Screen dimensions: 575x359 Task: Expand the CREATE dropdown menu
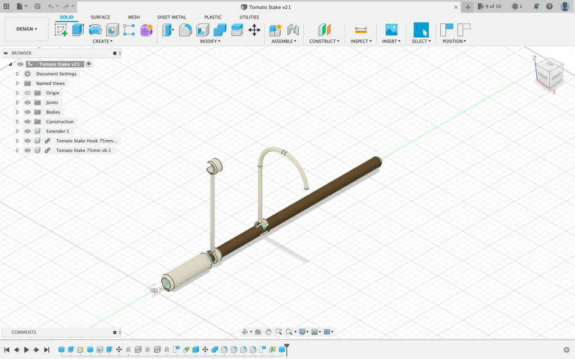103,41
